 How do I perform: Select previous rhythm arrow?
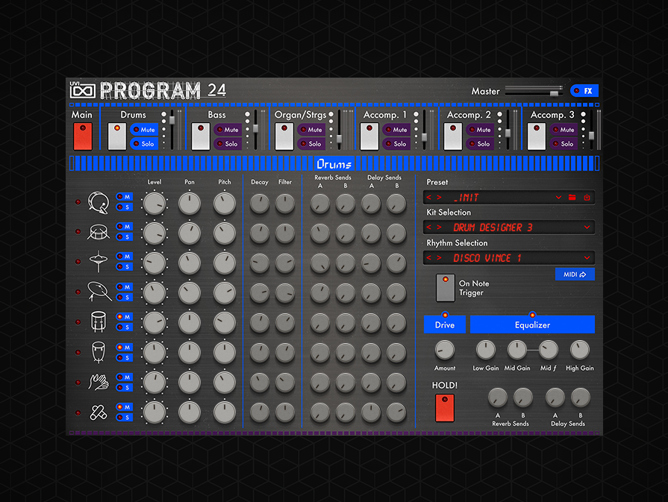pos(428,258)
